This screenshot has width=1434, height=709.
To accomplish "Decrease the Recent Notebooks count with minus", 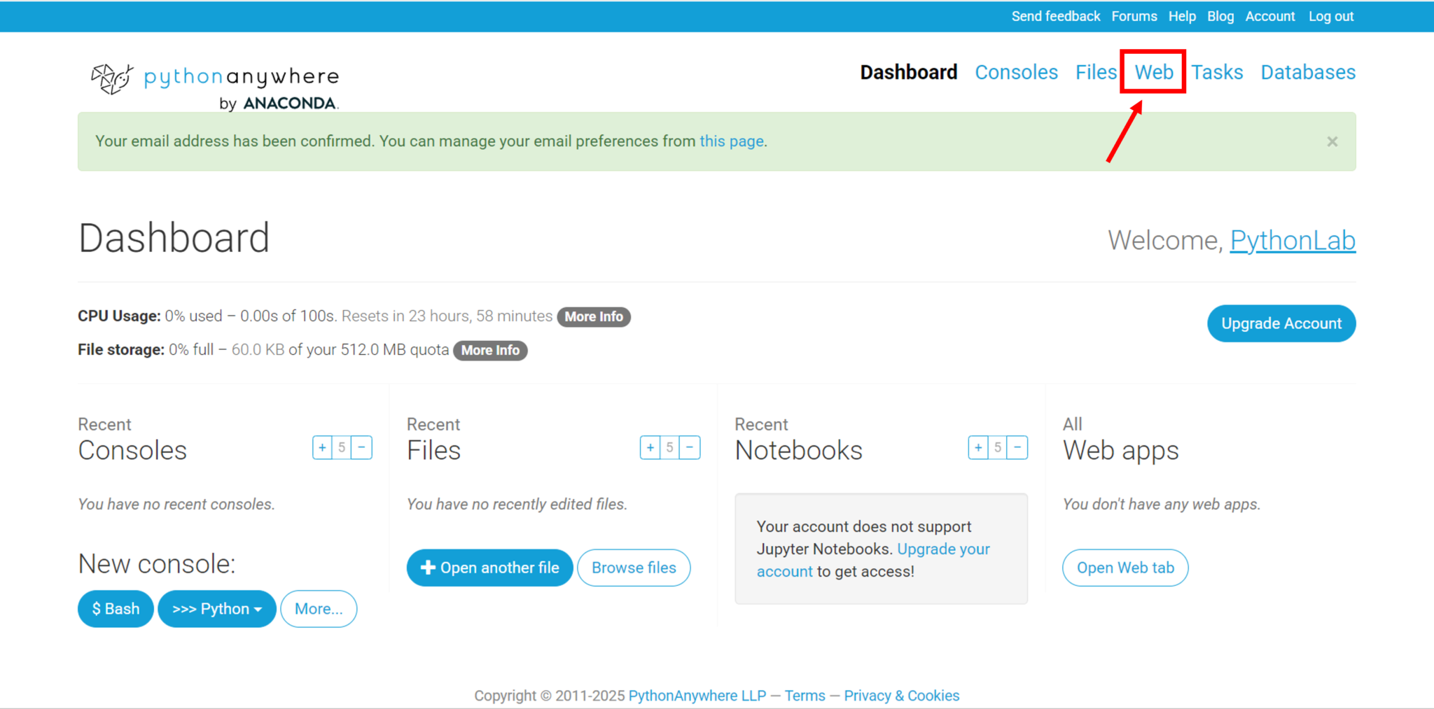I will [1017, 448].
